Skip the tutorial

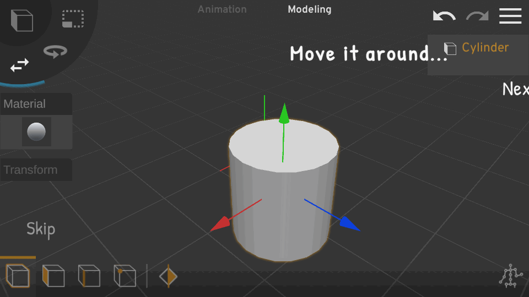pyautogui.click(x=41, y=229)
